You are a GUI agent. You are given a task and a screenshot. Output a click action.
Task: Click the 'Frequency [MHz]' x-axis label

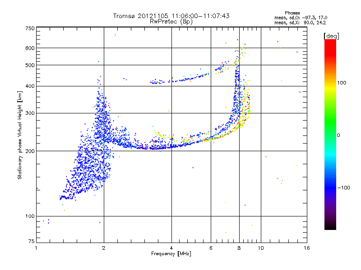coord(171,254)
